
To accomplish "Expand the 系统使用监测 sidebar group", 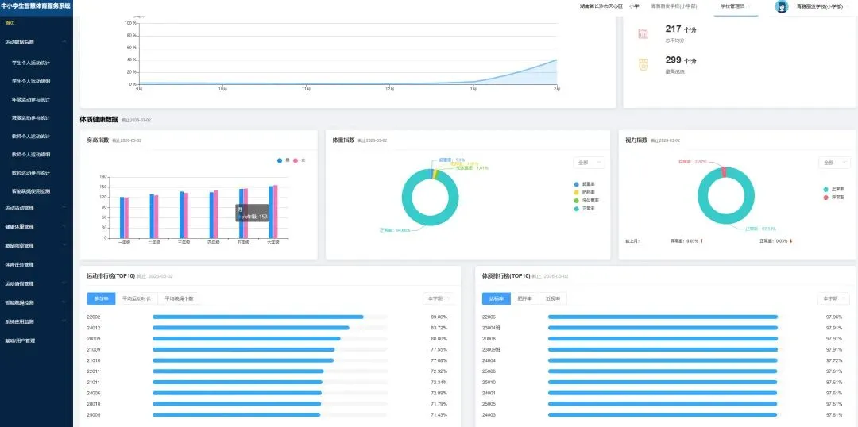I will [35, 321].
